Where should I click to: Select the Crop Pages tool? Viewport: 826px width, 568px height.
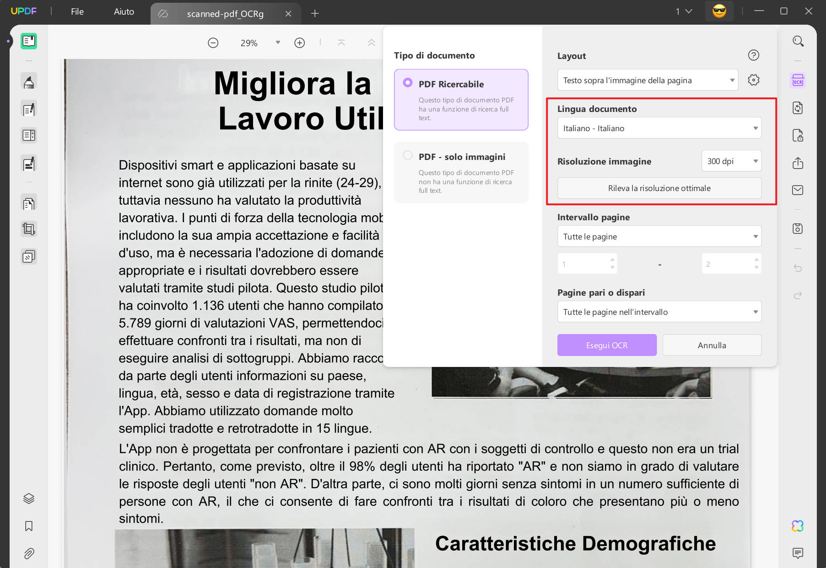[x=29, y=229]
